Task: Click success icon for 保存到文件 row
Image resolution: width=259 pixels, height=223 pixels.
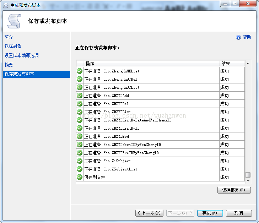Action: pos(80,177)
